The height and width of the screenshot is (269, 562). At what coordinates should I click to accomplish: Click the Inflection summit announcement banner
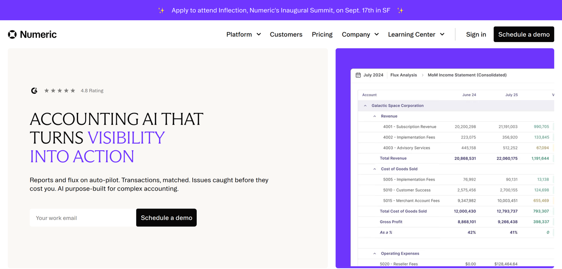pos(281,10)
